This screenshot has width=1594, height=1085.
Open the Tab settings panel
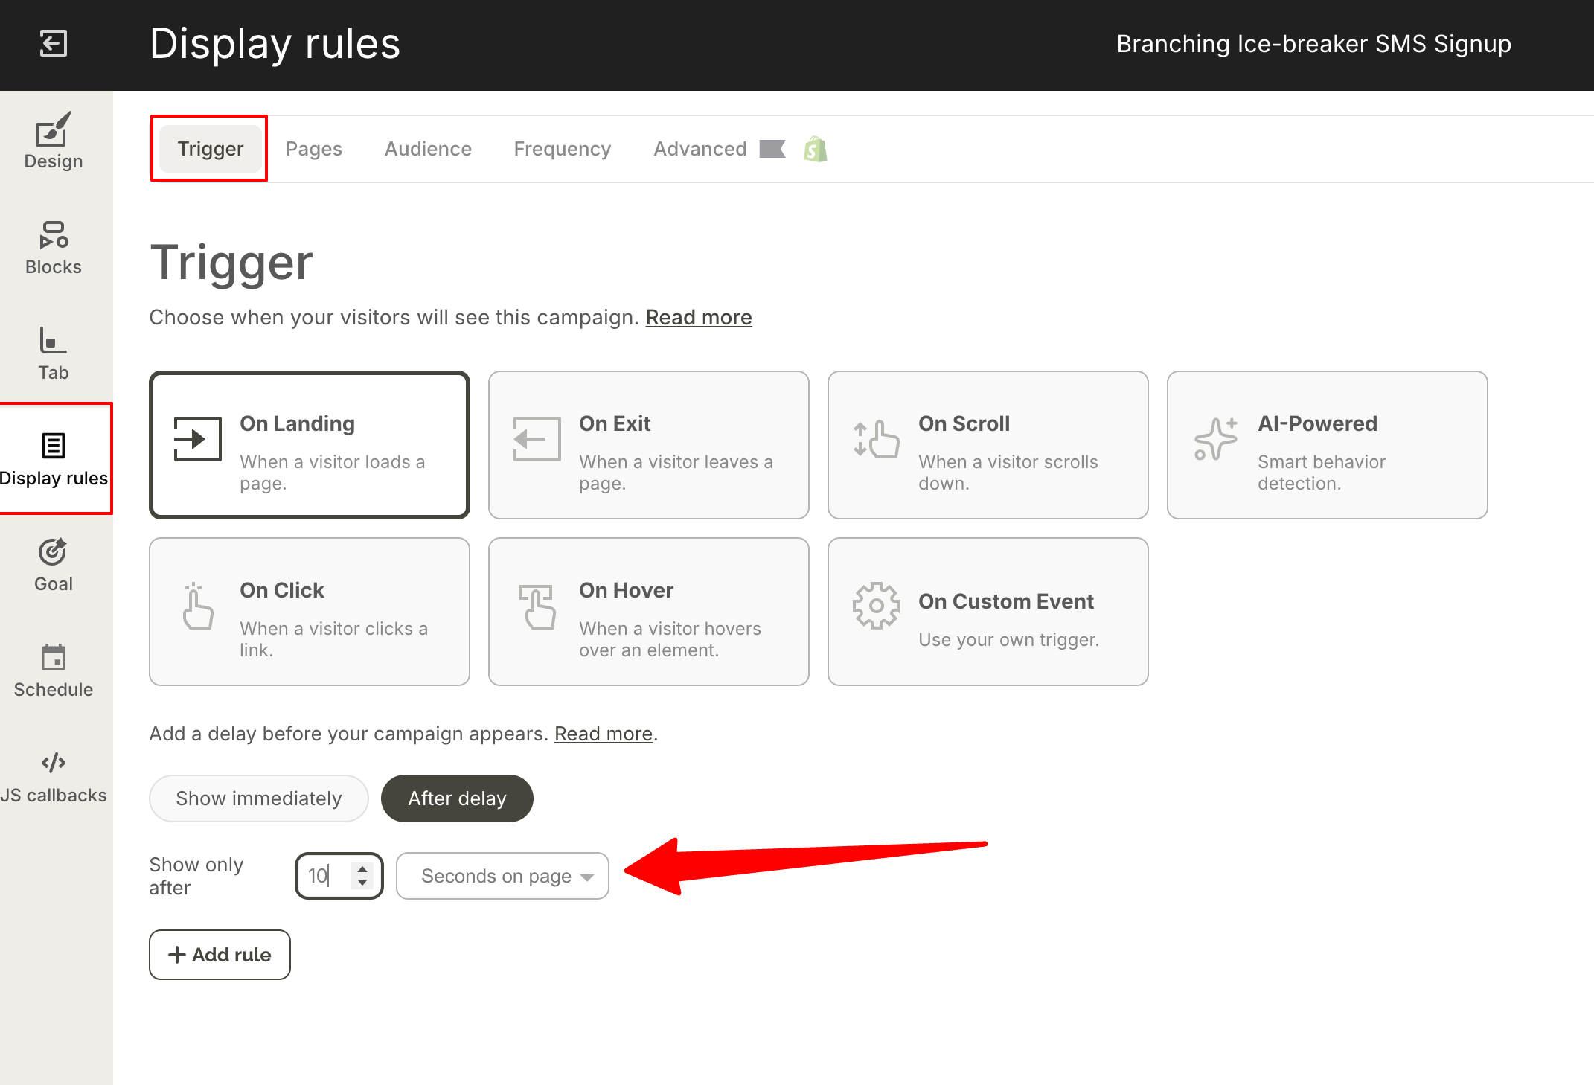(53, 351)
